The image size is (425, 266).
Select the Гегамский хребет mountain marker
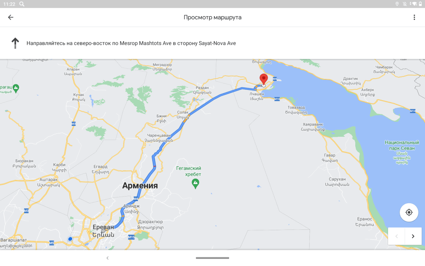tap(195, 182)
